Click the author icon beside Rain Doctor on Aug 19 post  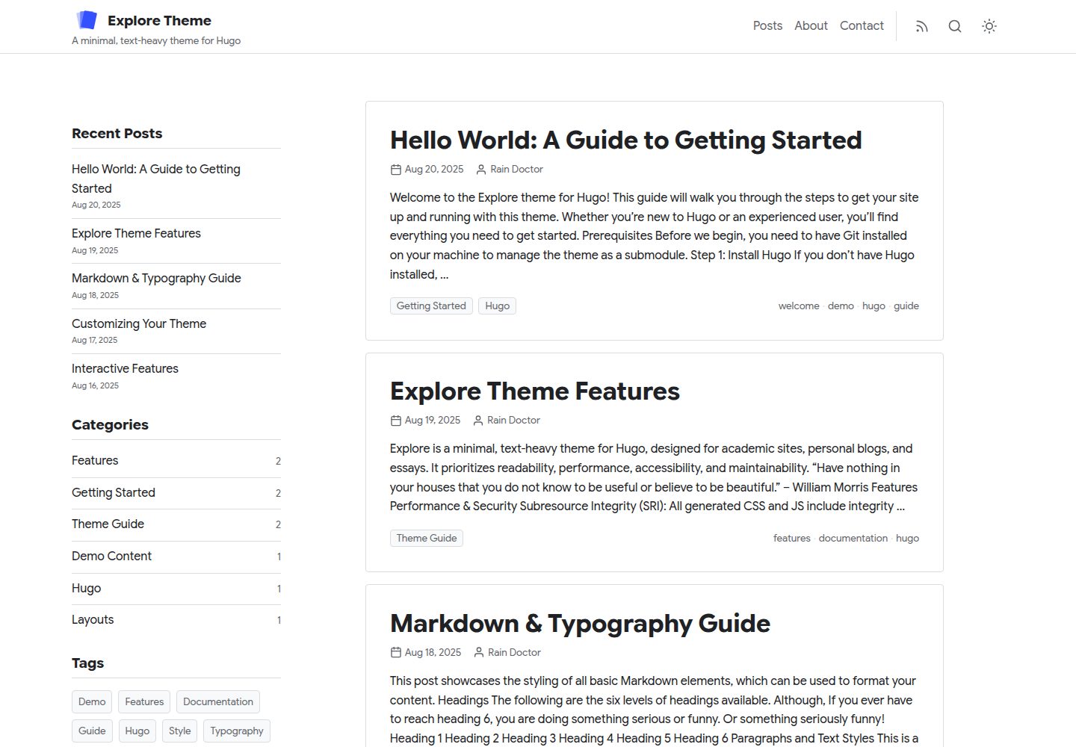pos(478,421)
